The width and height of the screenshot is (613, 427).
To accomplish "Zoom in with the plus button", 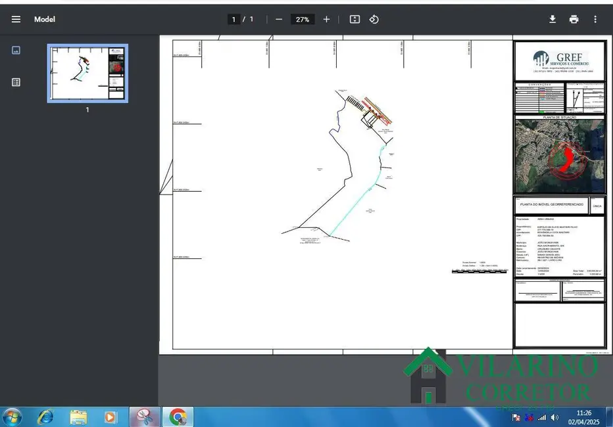I will pos(326,19).
